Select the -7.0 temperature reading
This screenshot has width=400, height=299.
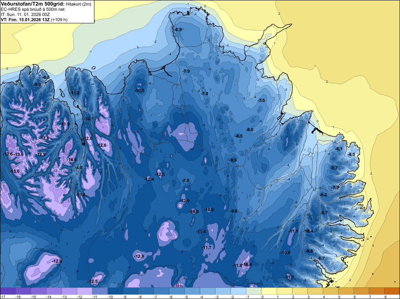click(186, 180)
